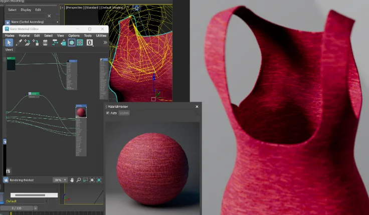Open Edit menu in Scene Explorer
Viewport: 369px width, 215px height.
click(38, 10)
